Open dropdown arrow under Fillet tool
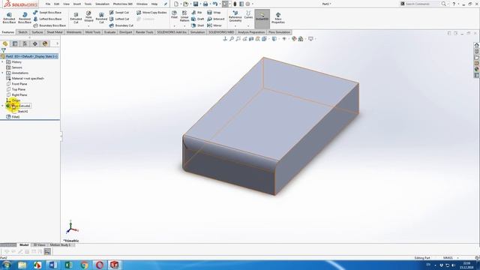The width and height of the screenshot is (480, 270). click(174, 26)
